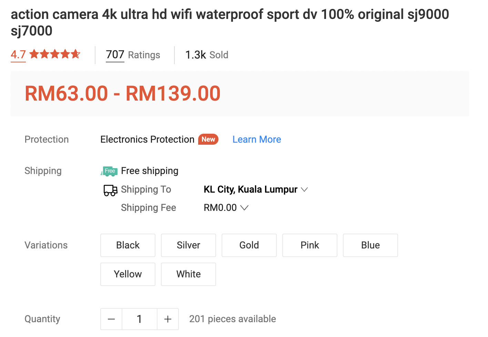Decrease quantity with the minus button
This screenshot has width=488, height=337.
pyautogui.click(x=111, y=319)
